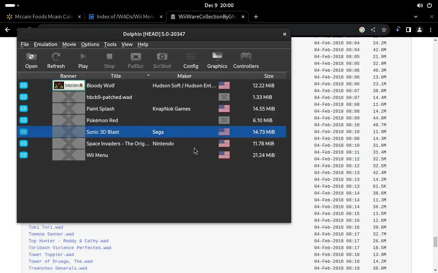
Task: Click the platform icon in the Sonic 3D Blast row
Action: tap(24, 132)
